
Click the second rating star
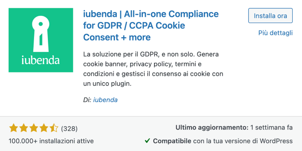click(x=24, y=128)
